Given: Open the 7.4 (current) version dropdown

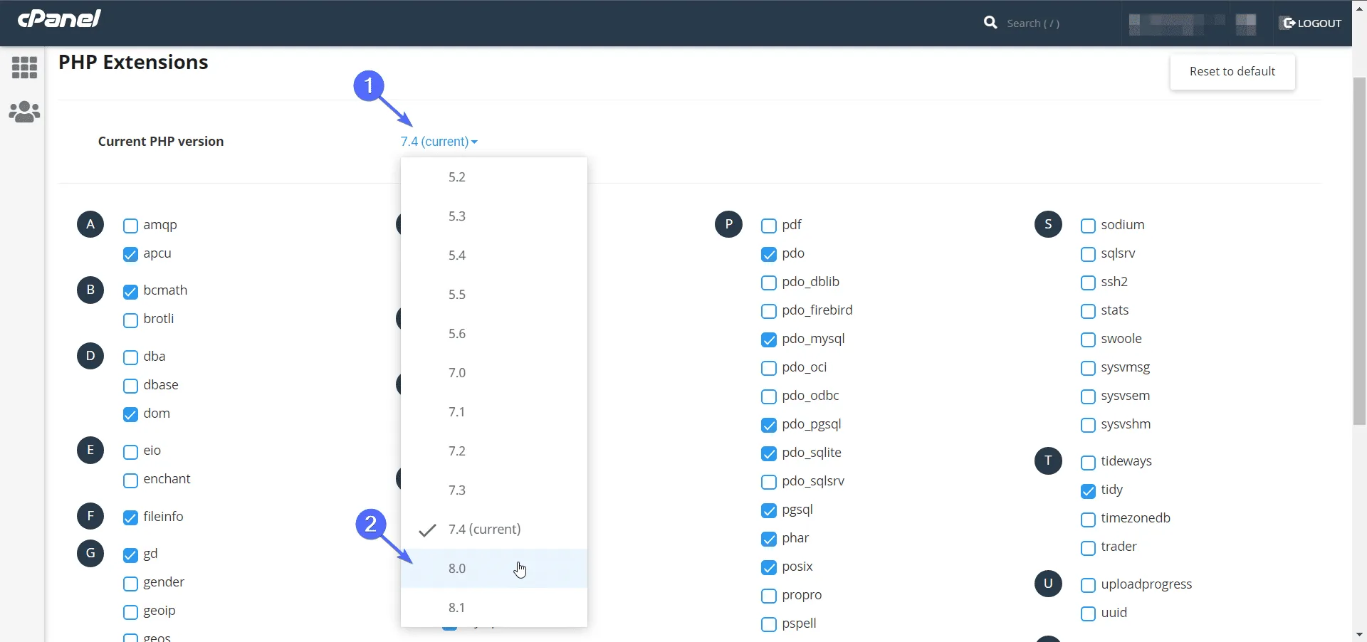Looking at the screenshot, I should [x=439, y=142].
